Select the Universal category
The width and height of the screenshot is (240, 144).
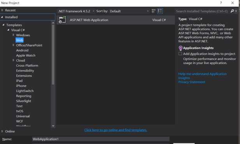click(23, 116)
